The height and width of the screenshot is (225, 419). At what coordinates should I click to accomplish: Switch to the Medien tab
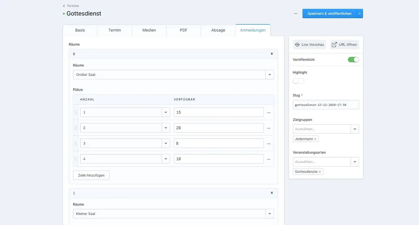click(149, 30)
